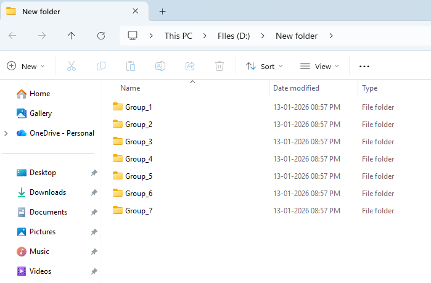This screenshot has height=283, width=431.
Task: Select the Group_4 folder icon
Action: pyautogui.click(x=118, y=158)
